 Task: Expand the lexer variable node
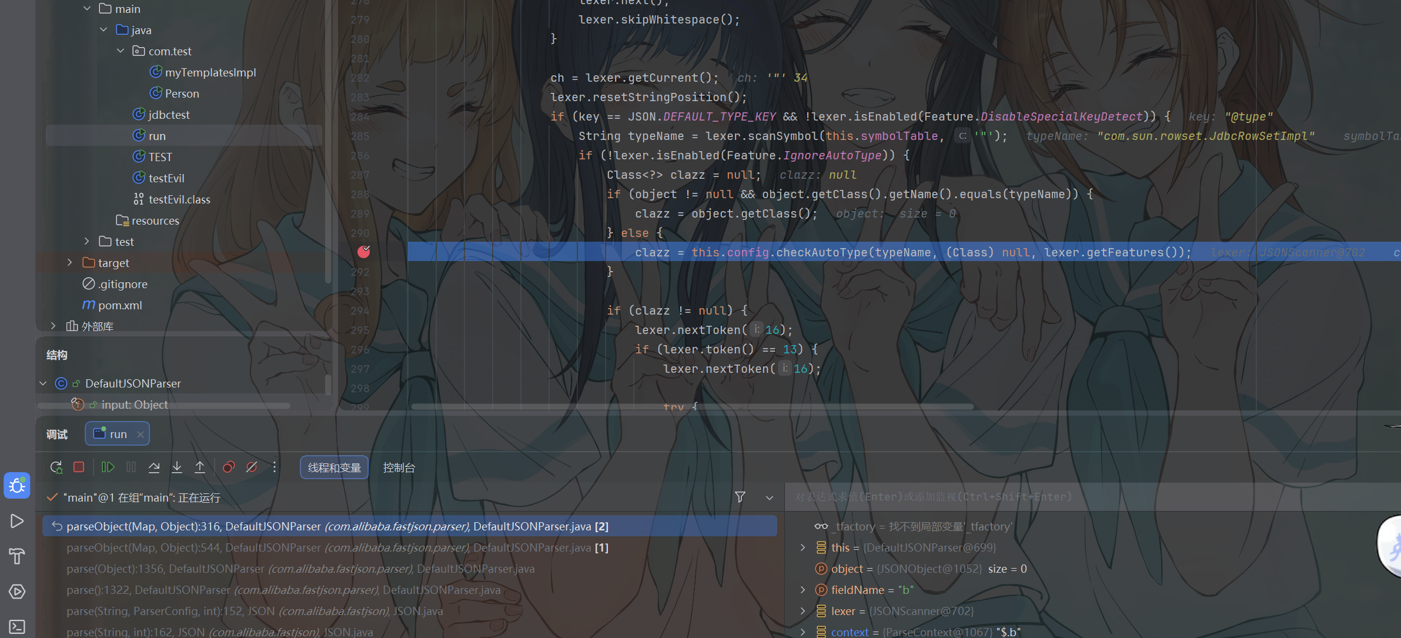point(803,611)
